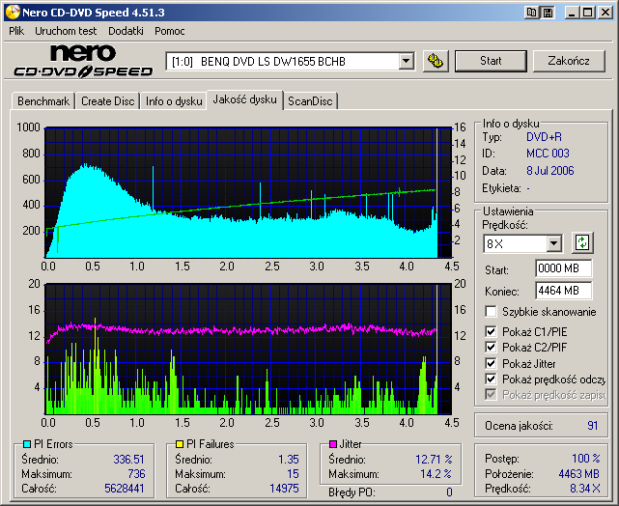Click the PI Errors maximum value 736

[x=136, y=473]
